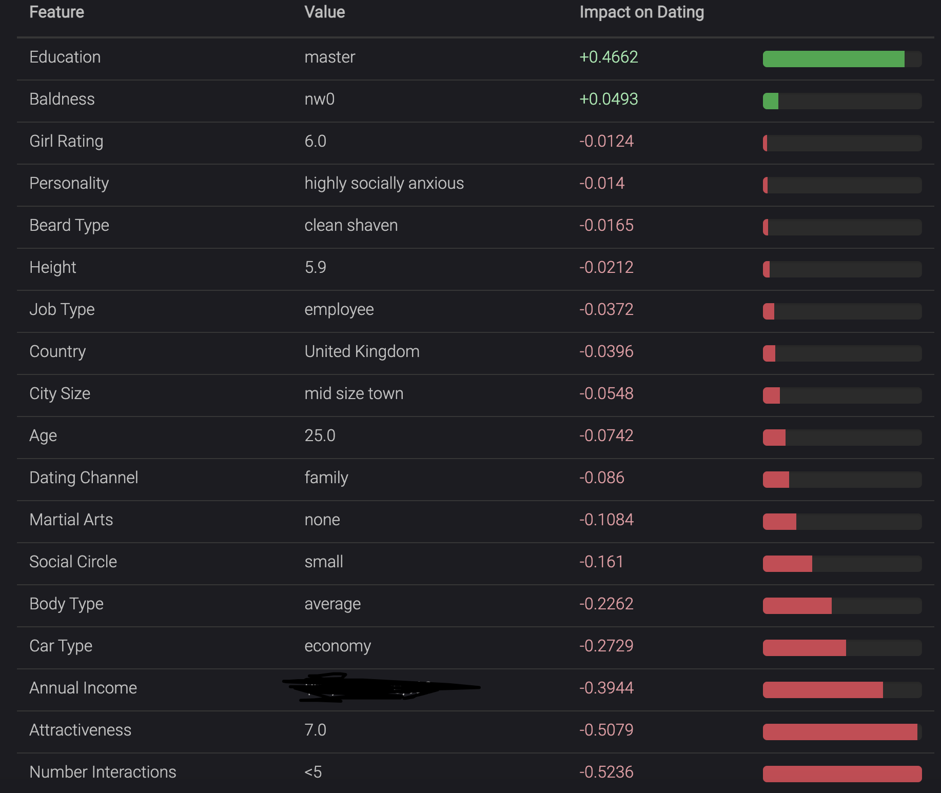Select the Education feature label
The width and height of the screenshot is (941, 793).
[65, 57]
